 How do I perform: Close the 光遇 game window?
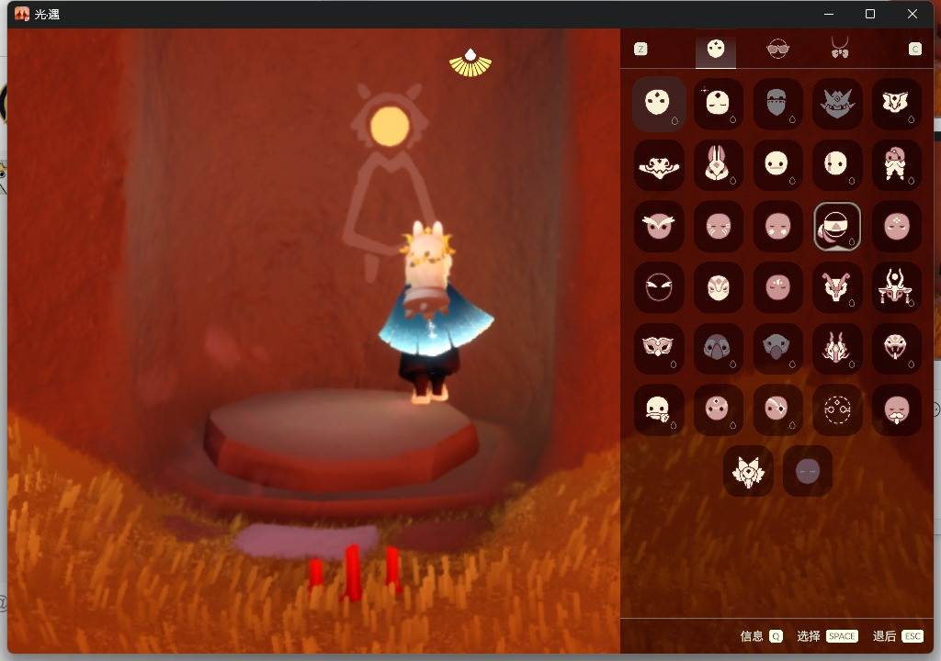coord(913,14)
